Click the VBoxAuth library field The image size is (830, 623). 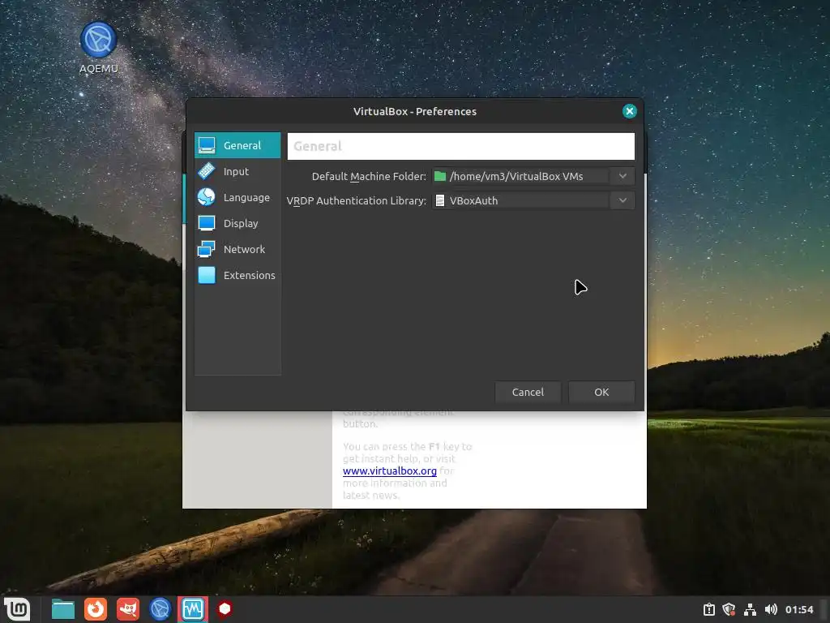tap(533, 200)
